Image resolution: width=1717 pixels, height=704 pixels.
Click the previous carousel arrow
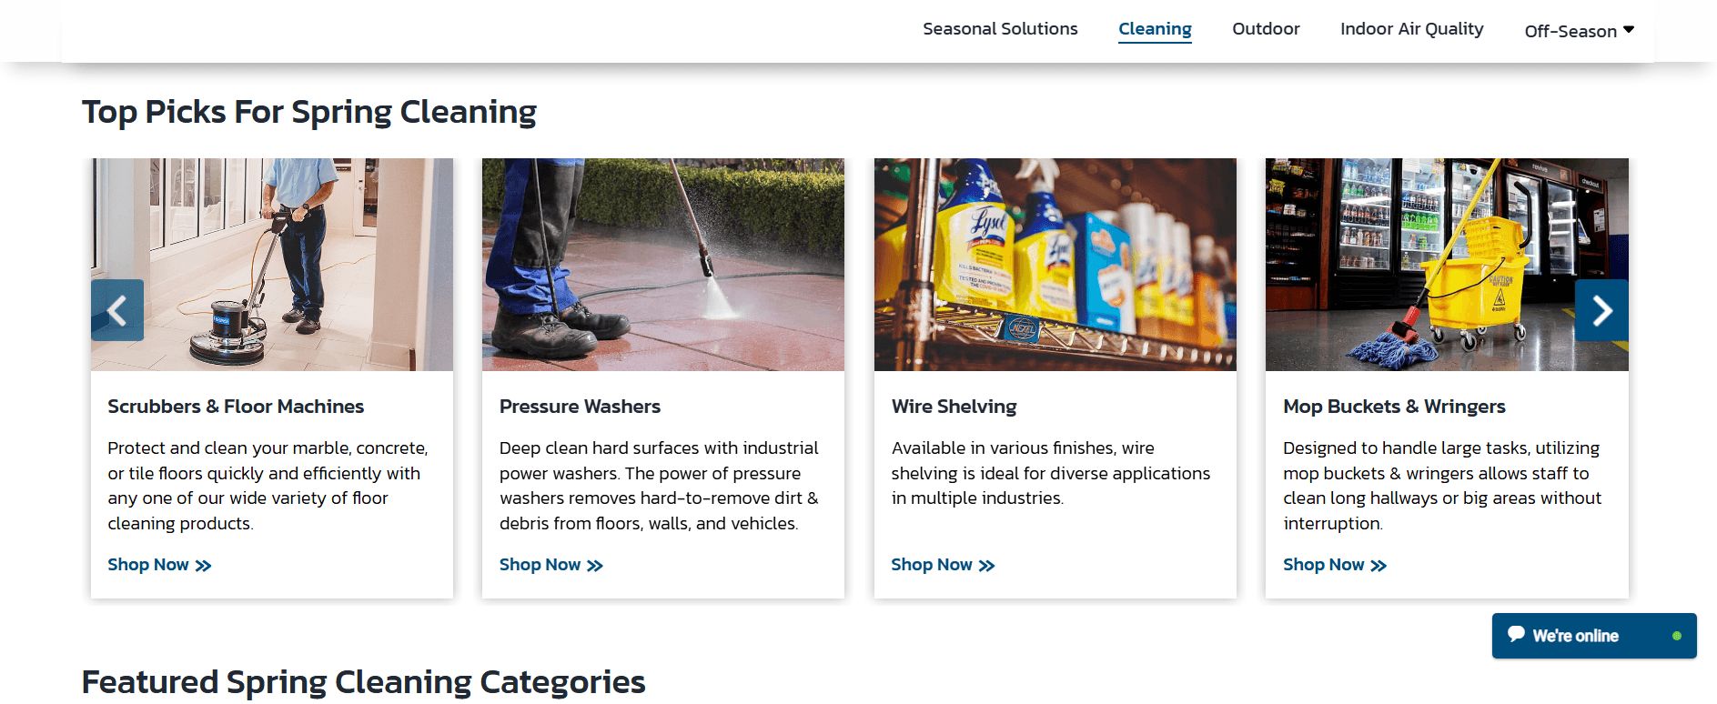[x=117, y=310]
